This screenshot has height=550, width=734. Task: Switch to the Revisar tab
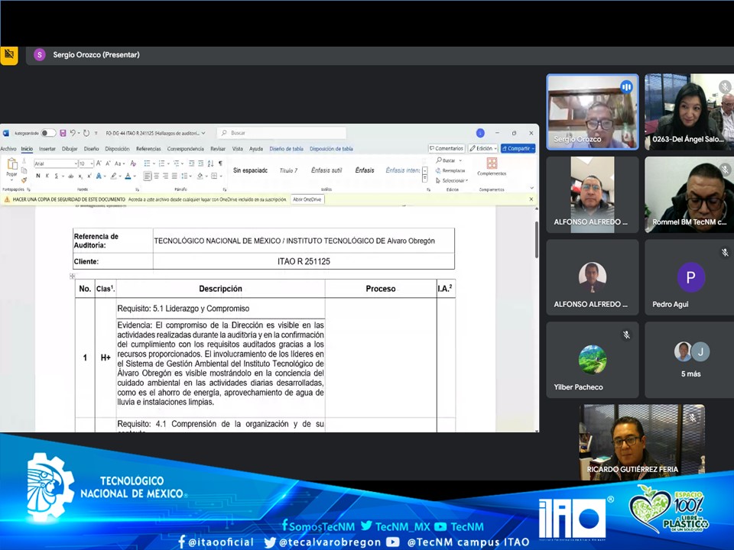coord(218,149)
